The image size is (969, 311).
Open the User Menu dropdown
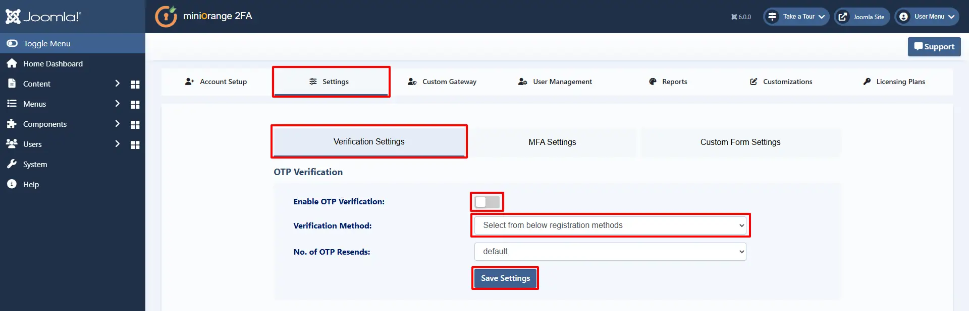point(927,17)
